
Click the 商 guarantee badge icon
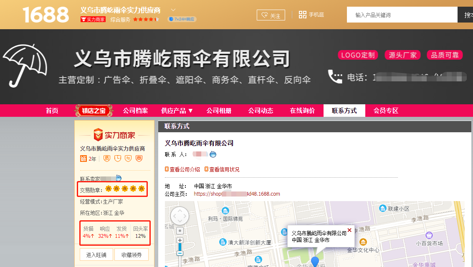[x=139, y=158]
